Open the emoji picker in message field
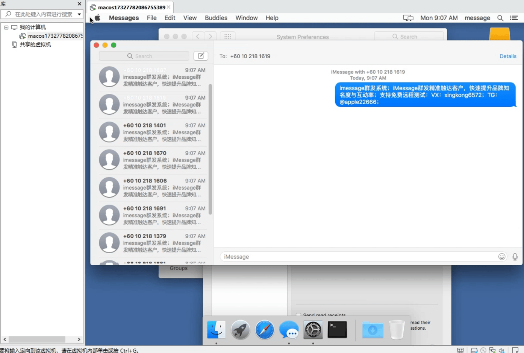The height and width of the screenshot is (353, 524). coord(502,257)
